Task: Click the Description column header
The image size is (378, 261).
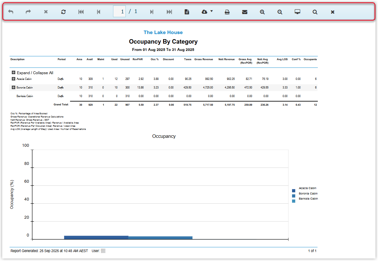Action: click(x=18, y=59)
